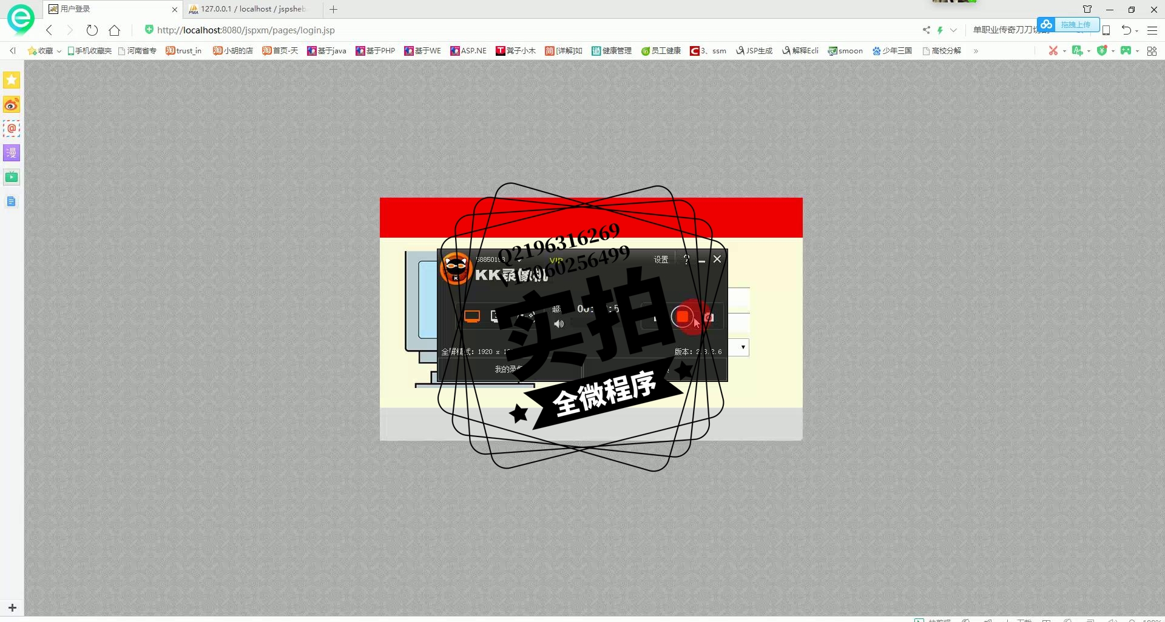Open the trust_in bookmark

(183, 51)
